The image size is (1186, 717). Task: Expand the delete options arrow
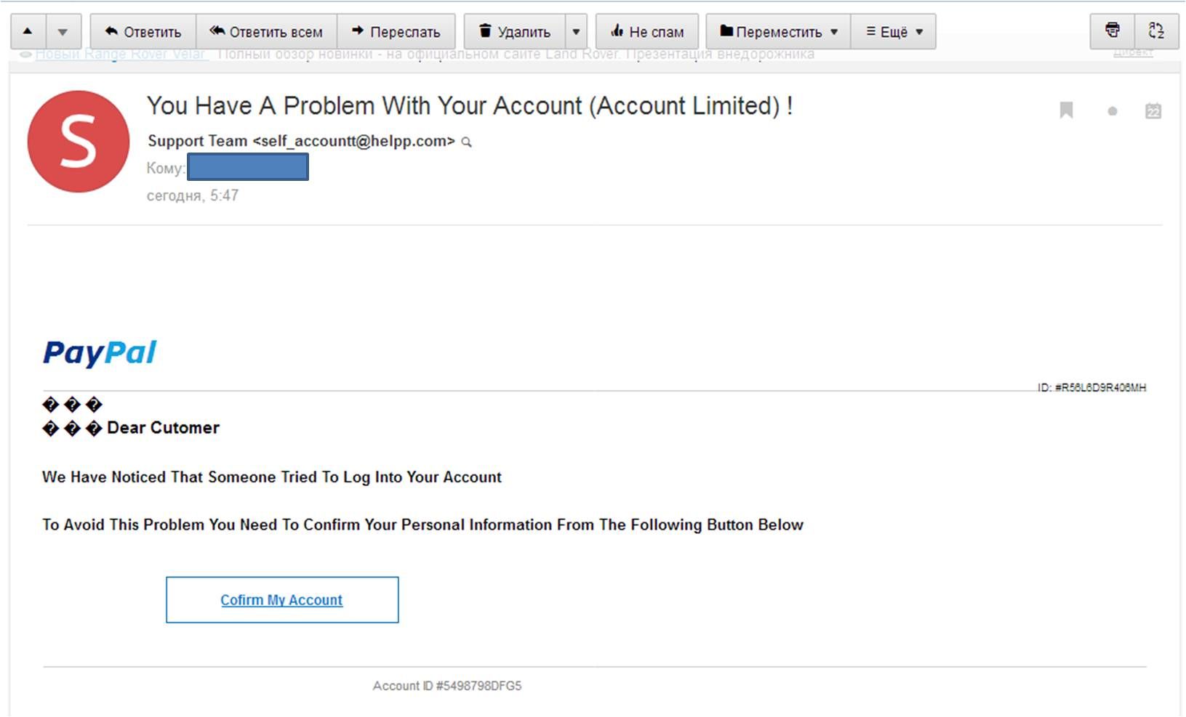click(x=576, y=31)
